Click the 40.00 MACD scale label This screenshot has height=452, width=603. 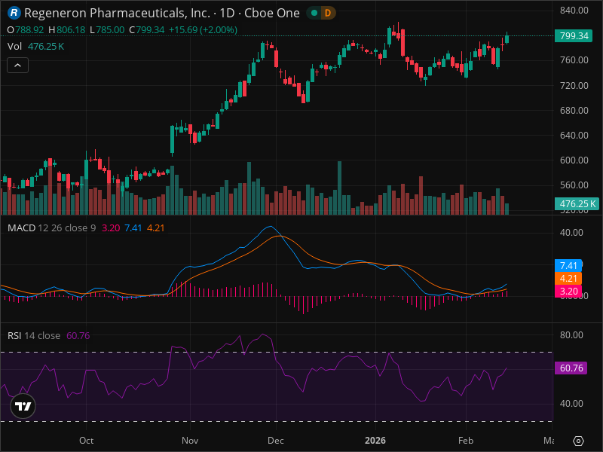(571, 233)
